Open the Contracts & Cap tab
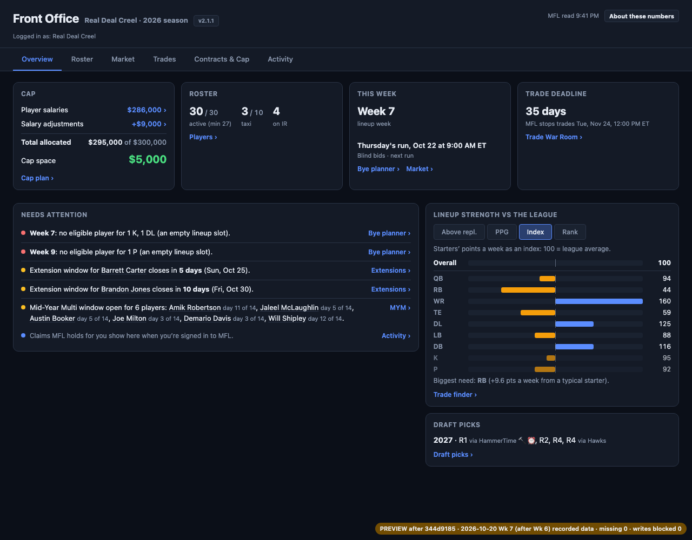 (222, 59)
